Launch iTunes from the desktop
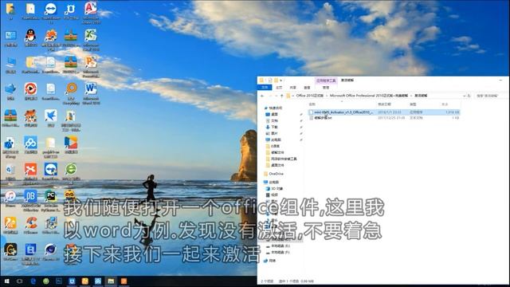The width and height of the screenshot is (510, 287). (x=10, y=199)
